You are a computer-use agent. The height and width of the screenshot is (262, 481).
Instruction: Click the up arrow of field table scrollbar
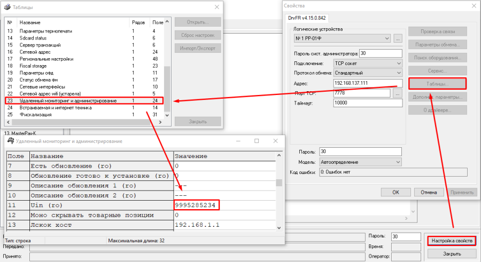click(x=279, y=156)
